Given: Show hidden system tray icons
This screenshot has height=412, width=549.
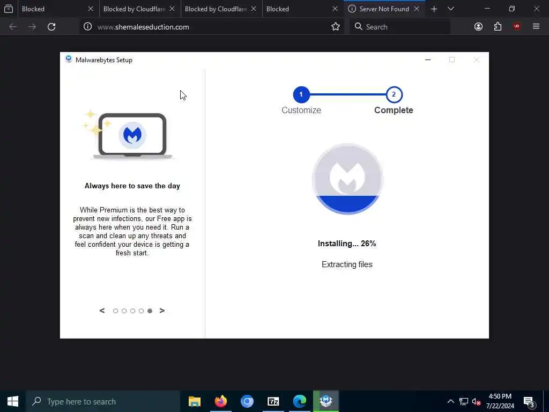Looking at the screenshot, I should point(450,401).
